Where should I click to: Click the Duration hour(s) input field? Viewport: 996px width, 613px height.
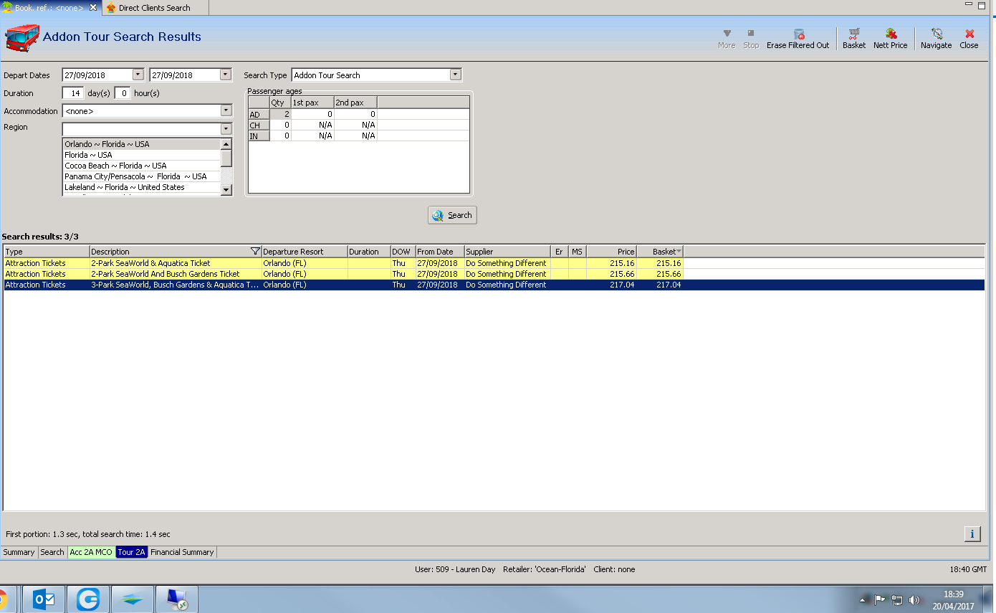pos(123,93)
